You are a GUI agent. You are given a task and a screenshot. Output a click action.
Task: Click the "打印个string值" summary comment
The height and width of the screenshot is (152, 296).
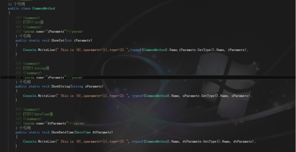36,68
